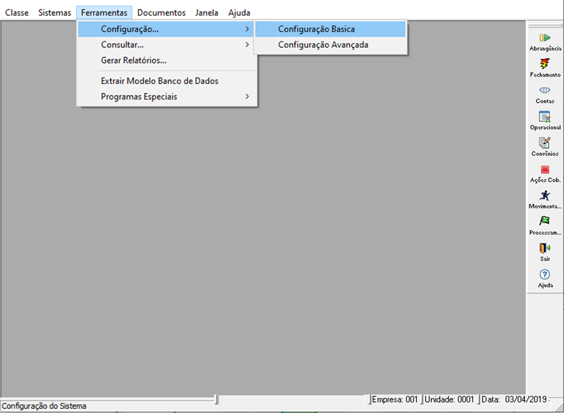Click Gerar Relatórios... menu entry
Screen dimensions: 564x413
point(167,61)
